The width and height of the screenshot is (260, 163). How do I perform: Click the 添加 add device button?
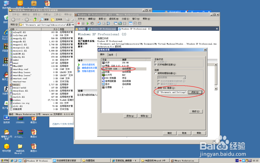pos(130,116)
